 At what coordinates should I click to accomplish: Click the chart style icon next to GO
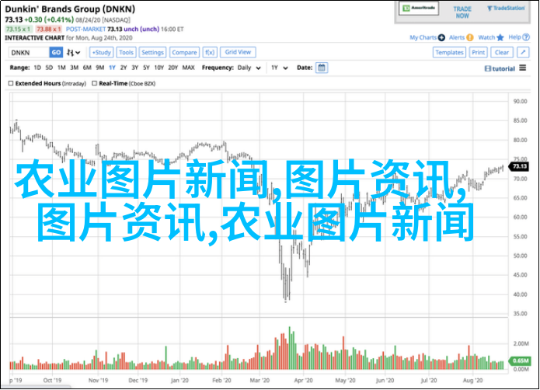pyautogui.click(x=70, y=52)
